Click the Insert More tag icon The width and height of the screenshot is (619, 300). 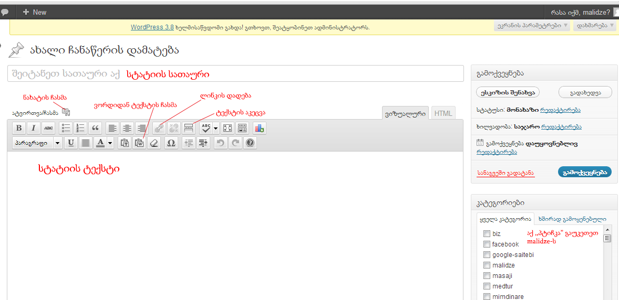(x=189, y=128)
